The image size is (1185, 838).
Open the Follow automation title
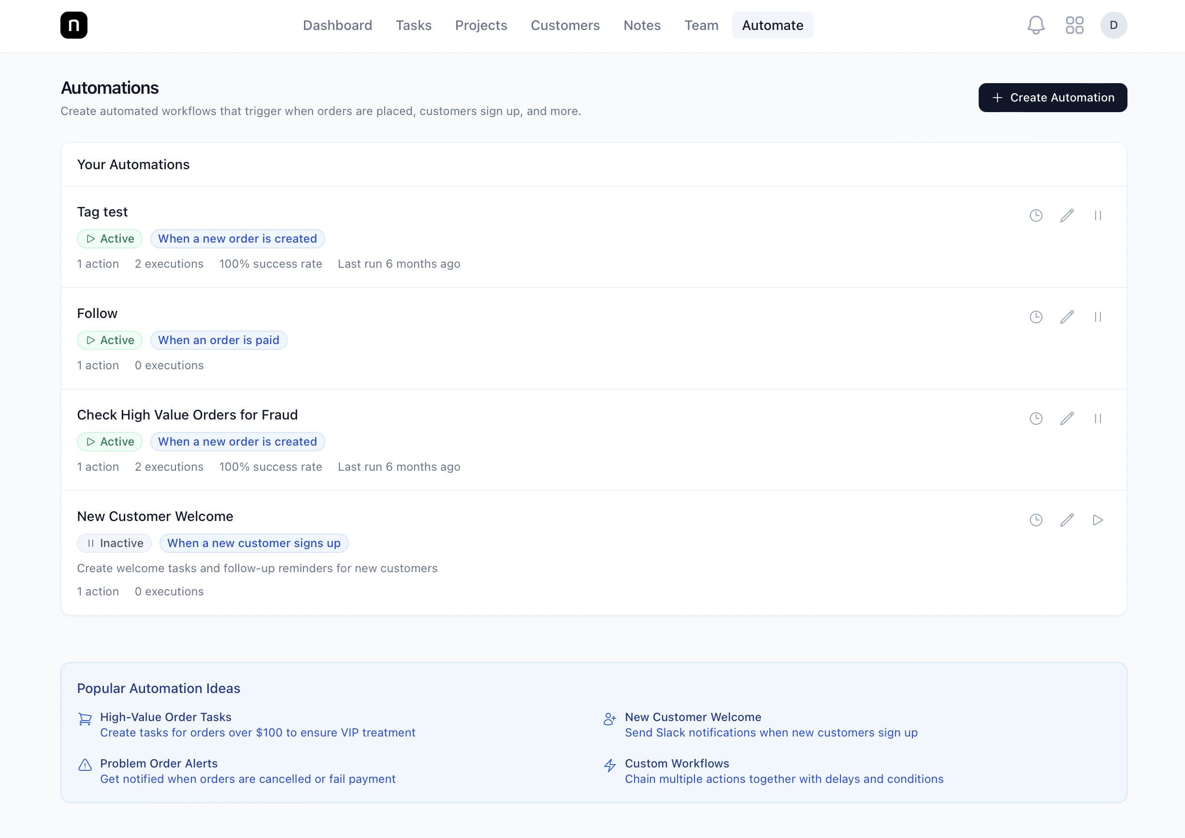(97, 314)
